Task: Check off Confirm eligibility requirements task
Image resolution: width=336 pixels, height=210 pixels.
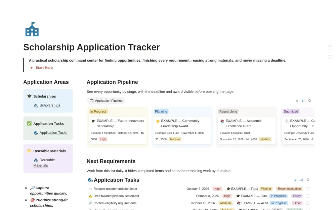Action: point(308,203)
